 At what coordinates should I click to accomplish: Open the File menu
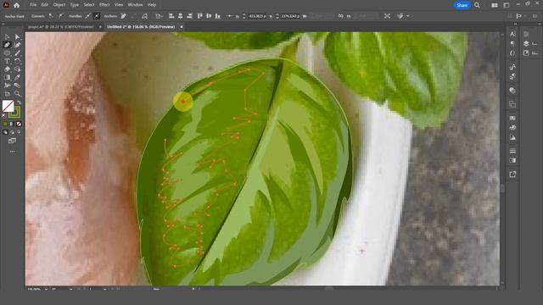pos(33,5)
